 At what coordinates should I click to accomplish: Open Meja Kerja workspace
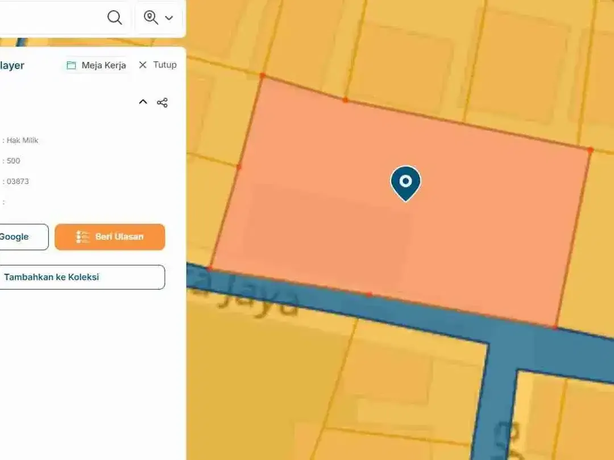[96, 65]
